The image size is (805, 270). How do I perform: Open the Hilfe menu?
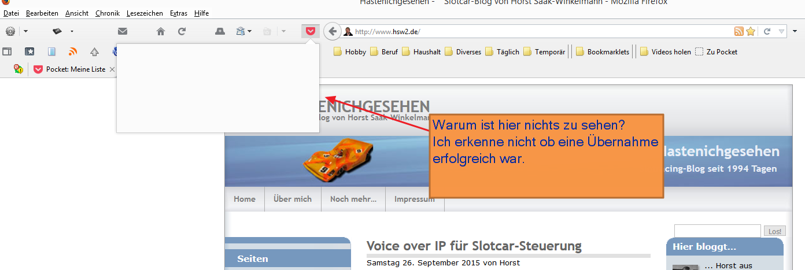tap(202, 13)
